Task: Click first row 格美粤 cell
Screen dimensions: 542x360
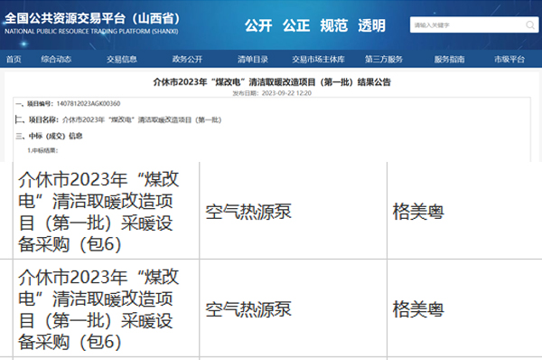Action: (464, 211)
